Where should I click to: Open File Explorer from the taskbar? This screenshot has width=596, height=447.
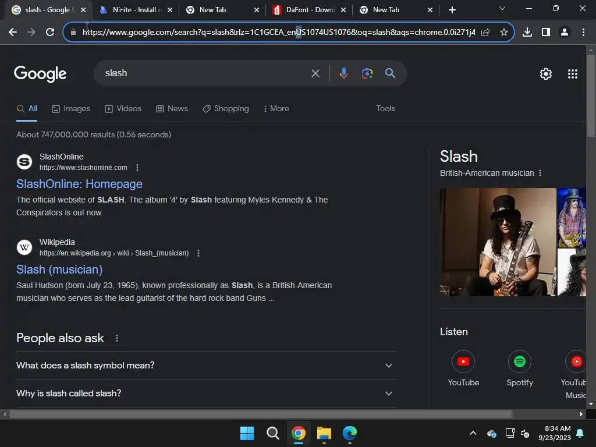[324, 433]
